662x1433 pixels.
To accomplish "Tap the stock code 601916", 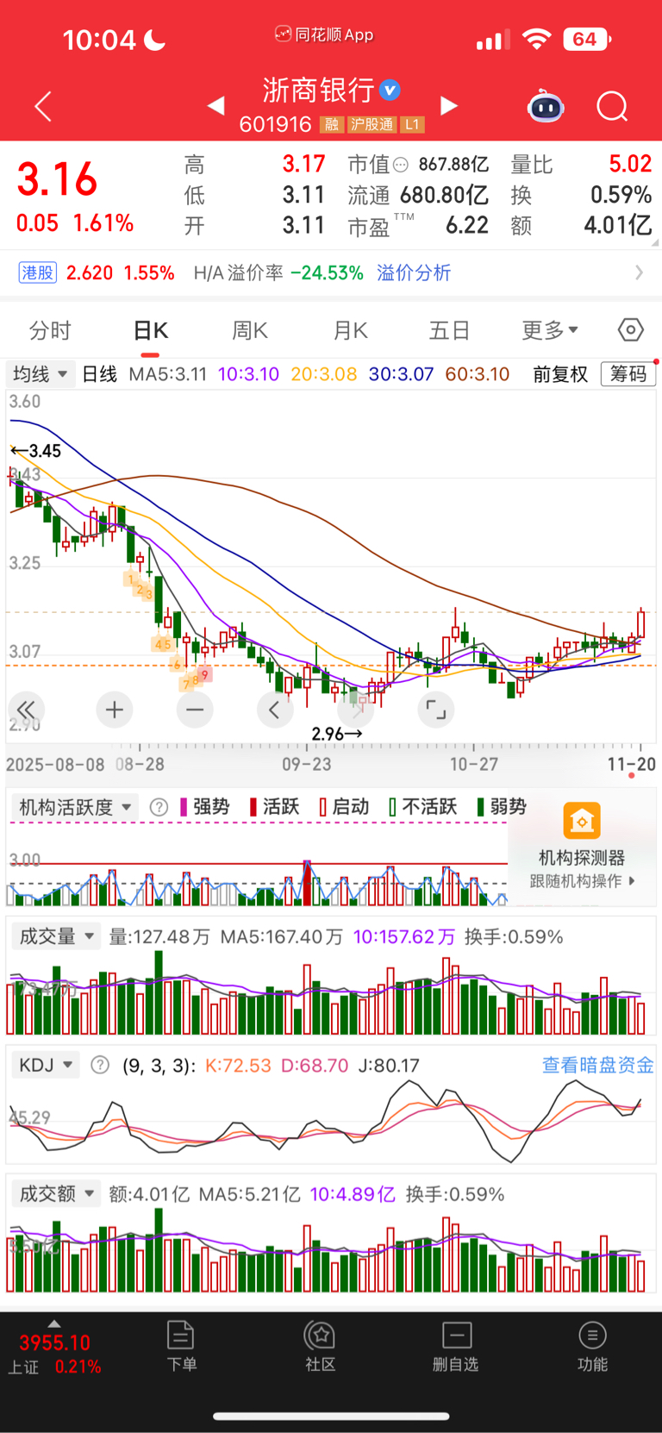I will pyautogui.click(x=275, y=125).
